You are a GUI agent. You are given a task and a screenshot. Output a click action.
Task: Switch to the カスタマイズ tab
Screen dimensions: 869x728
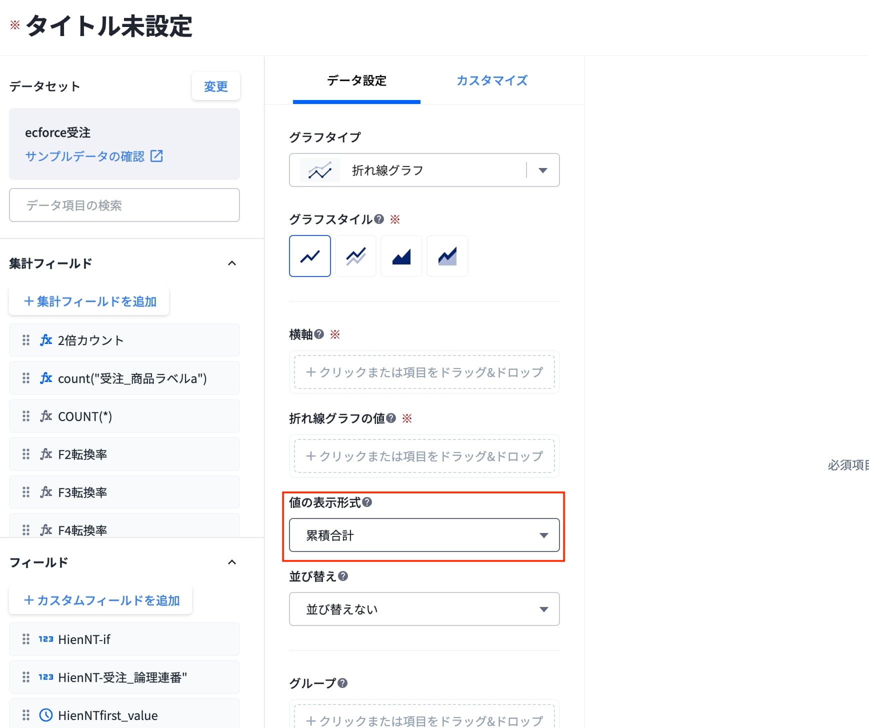[x=492, y=80]
